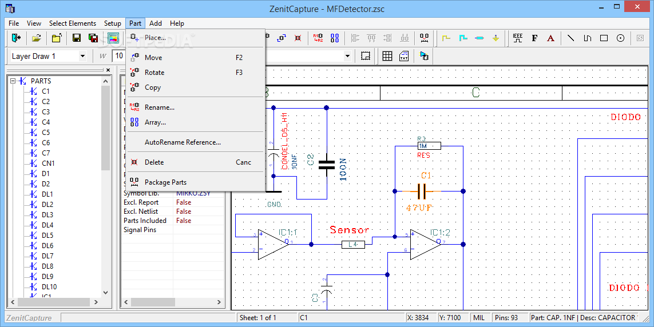Choose Array... from the Part menu
This screenshot has width=654, height=327.
[x=195, y=122]
